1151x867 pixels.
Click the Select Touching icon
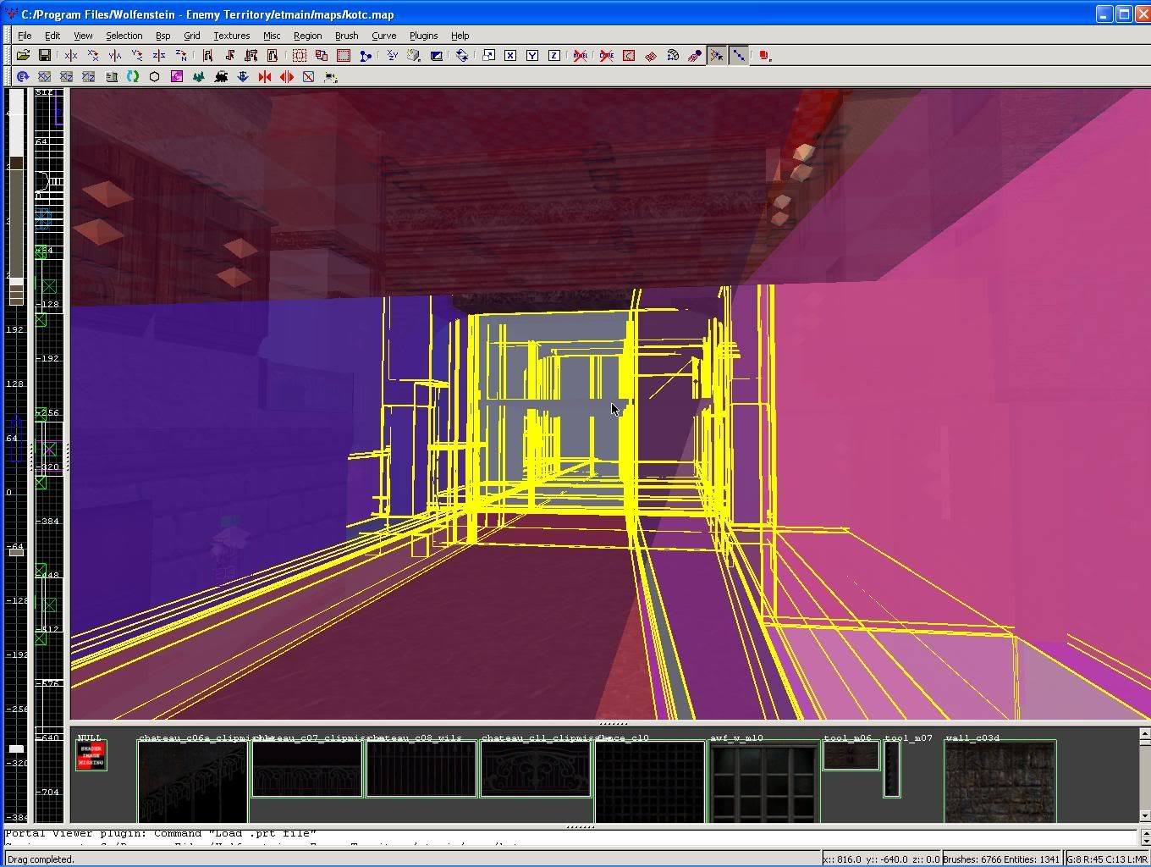229,55
